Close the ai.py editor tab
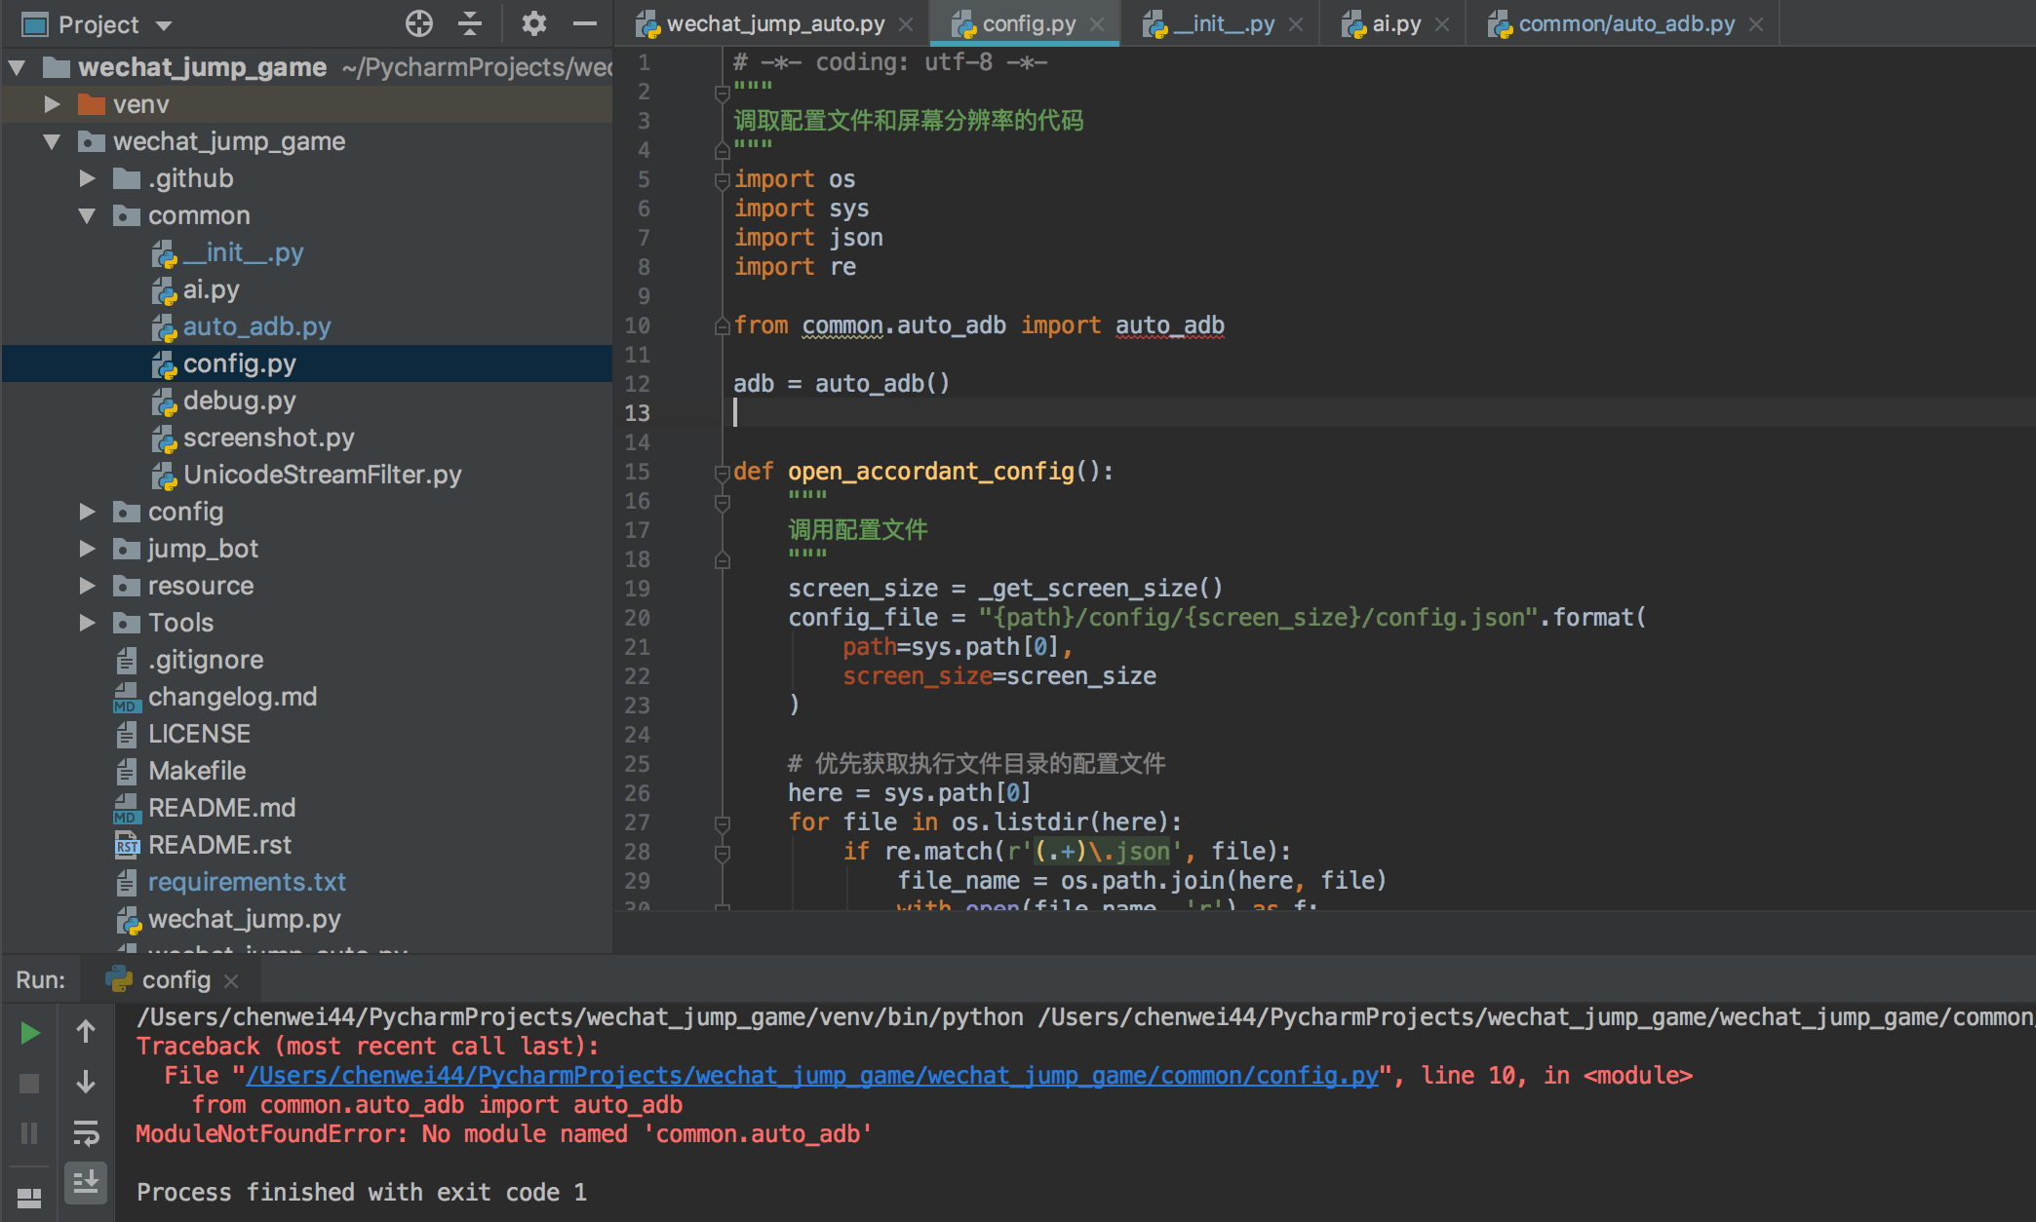Screen dimensions: 2036x1222 1443,24
